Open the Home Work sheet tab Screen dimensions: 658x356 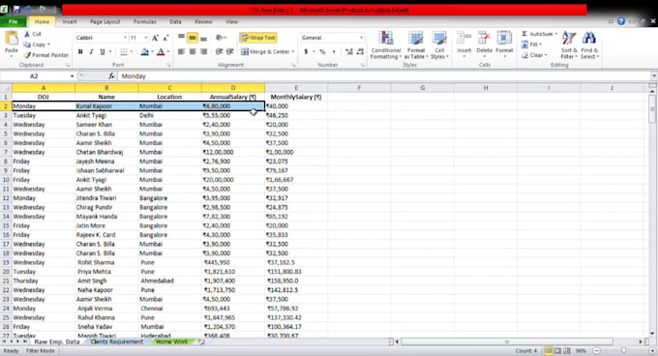coord(172,341)
